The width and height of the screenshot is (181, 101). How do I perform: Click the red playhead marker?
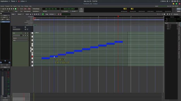(x=118, y=16)
